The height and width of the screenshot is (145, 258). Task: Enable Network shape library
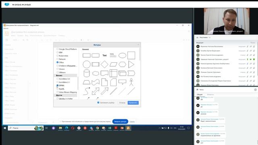click(x=57, y=59)
